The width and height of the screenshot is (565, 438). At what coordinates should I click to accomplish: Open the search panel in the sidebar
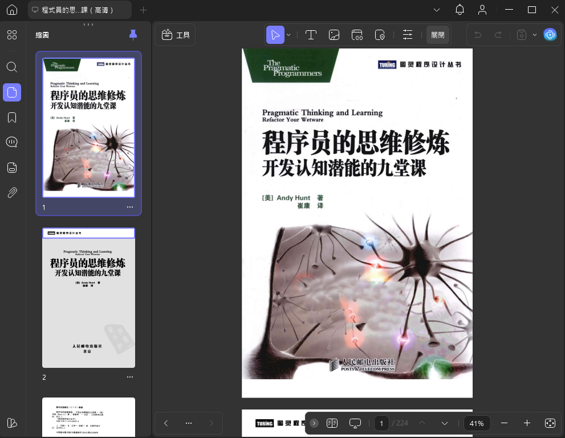(x=11, y=67)
